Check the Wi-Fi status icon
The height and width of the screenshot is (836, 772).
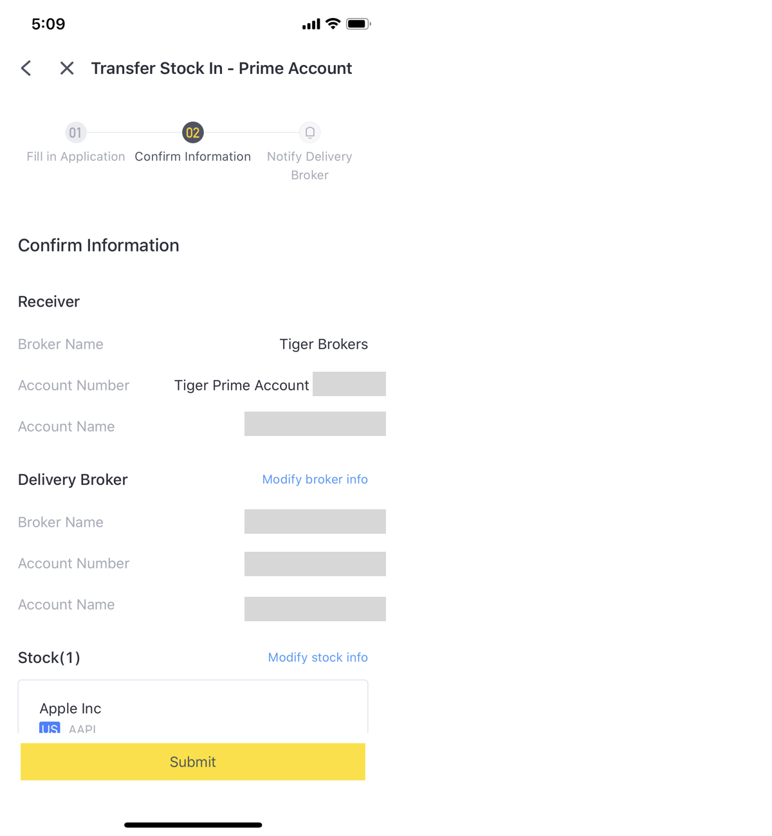333,24
